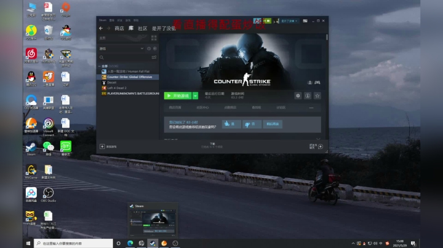The height and width of the screenshot is (248, 443).
Task: Switch to the 库 library tab
Action: click(131, 28)
